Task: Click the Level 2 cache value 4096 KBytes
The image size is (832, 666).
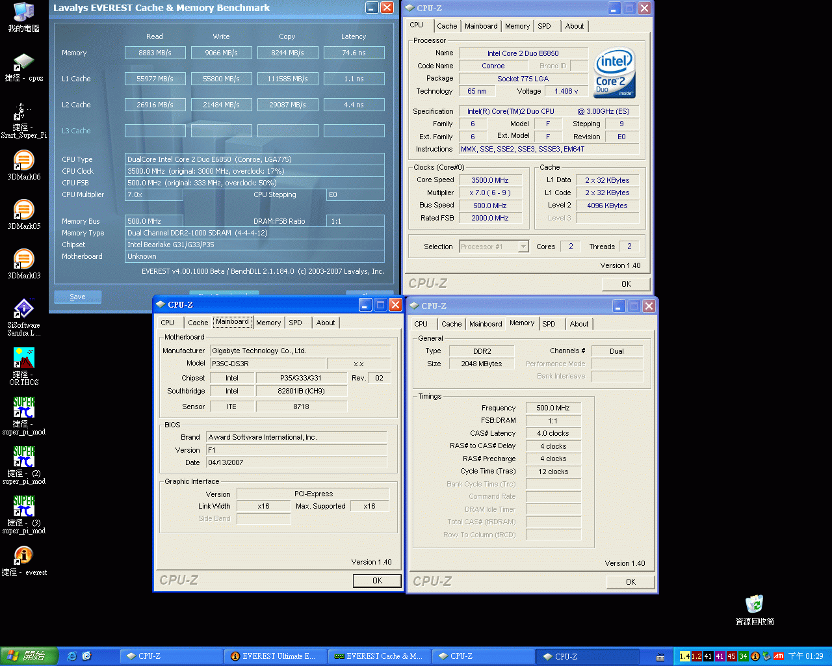Action: point(607,206)
